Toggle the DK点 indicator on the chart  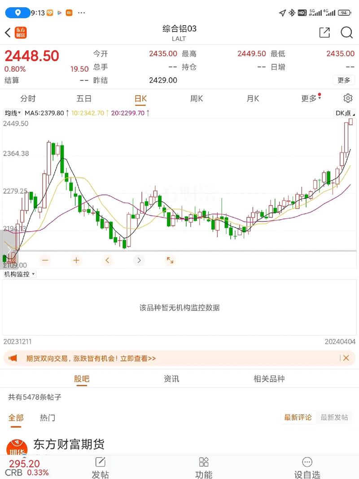(344, 113)
